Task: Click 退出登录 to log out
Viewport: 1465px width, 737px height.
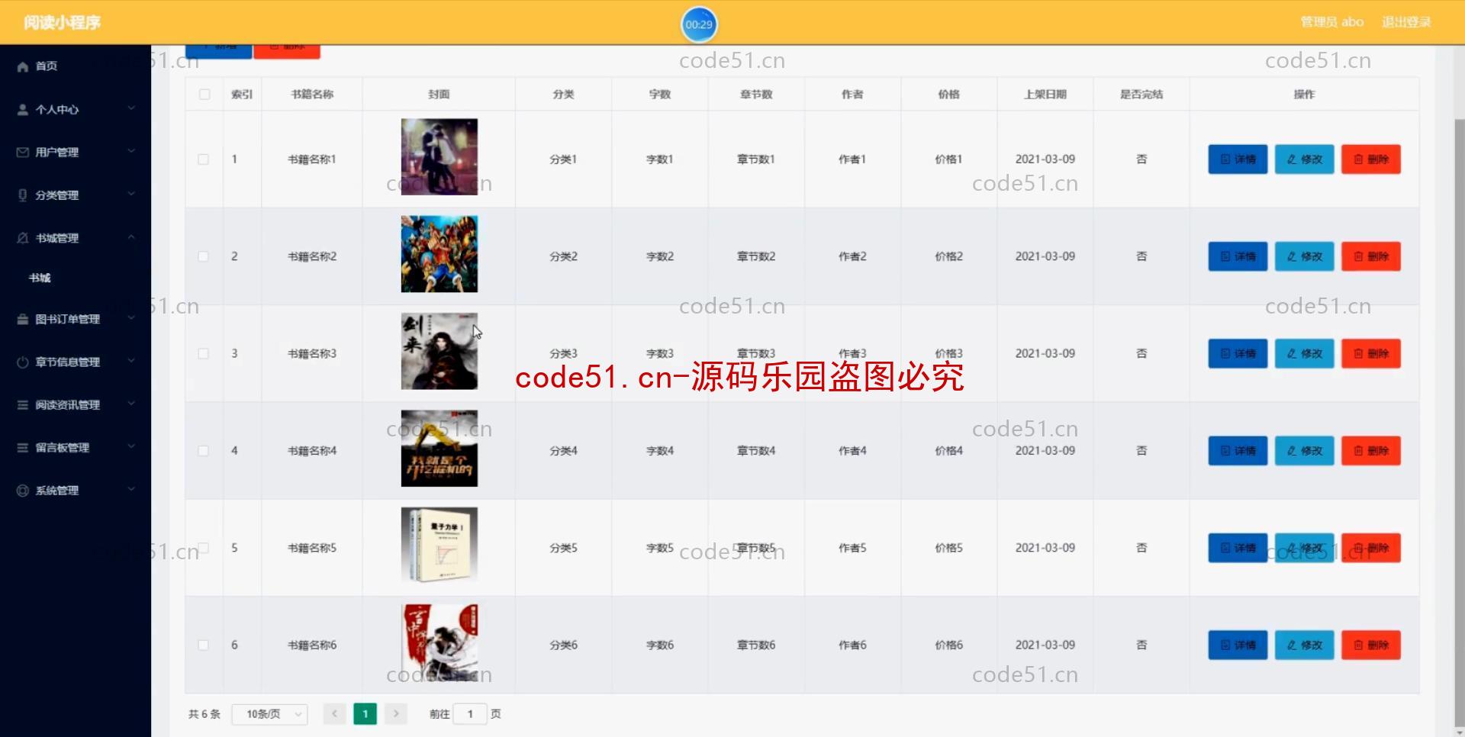Action: 1406,22
